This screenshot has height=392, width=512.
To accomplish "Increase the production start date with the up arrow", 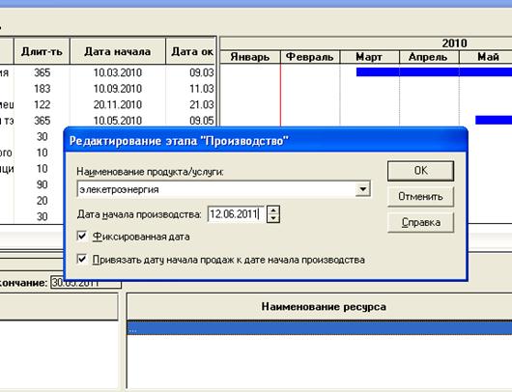I will pyautogui.click(x=273, y=210).
